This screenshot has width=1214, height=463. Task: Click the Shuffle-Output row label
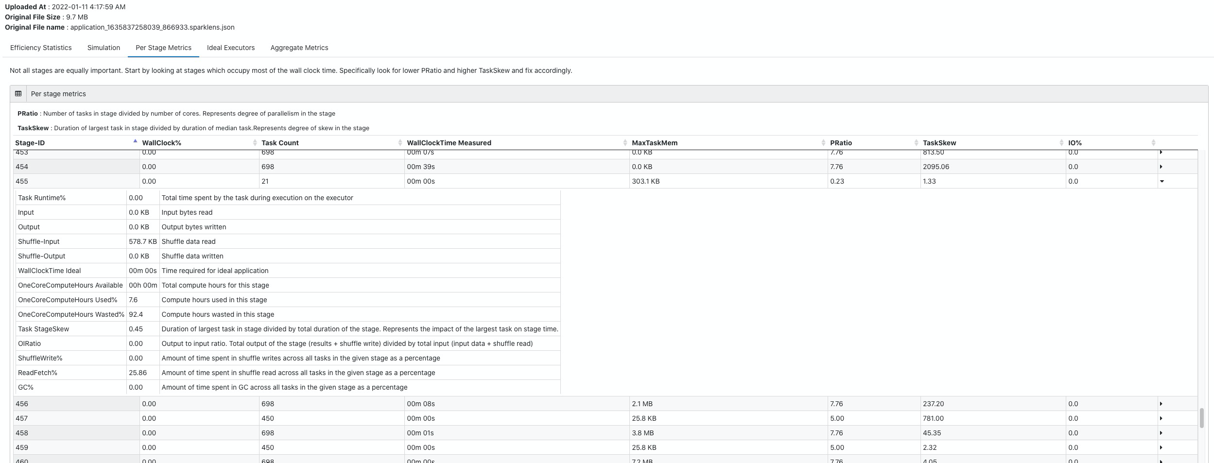pyautogui.click(x=41, y=256)
